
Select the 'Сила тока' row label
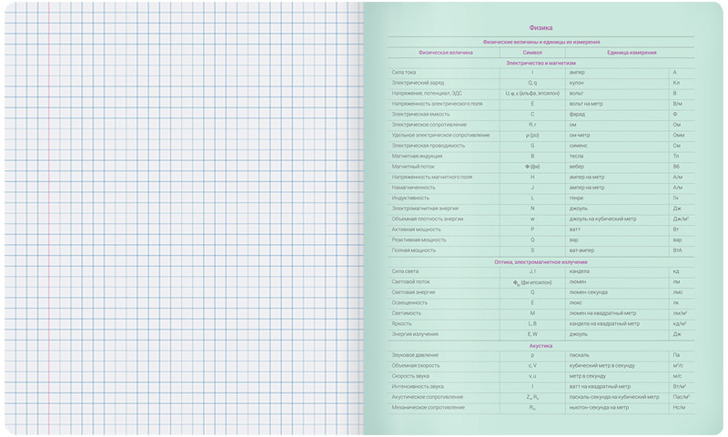point(405,72)
